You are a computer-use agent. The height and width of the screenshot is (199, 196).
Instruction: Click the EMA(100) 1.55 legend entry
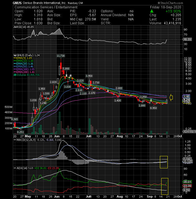pyautogui.click(x=25, y=69)
